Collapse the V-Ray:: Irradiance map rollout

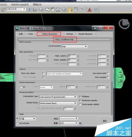(x=64, y=39)
